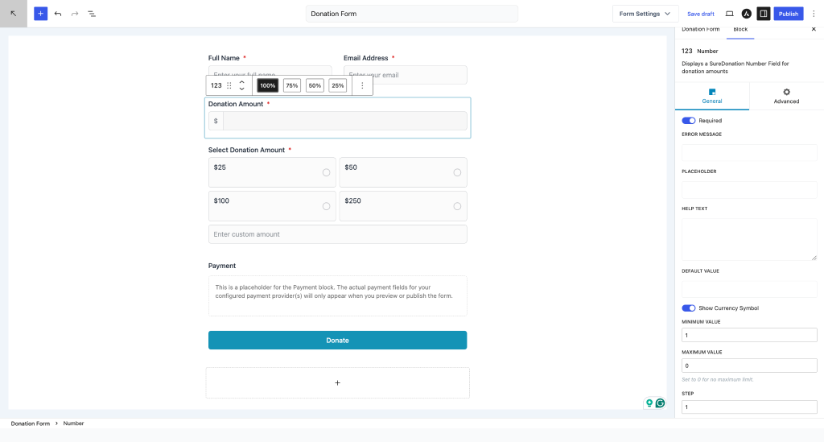
Task: Click the plus to add block below
Action: (x=337, y=382)
